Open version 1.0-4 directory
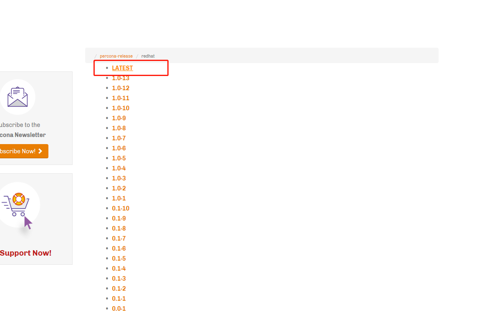This screenshot has height=312, width=502. click(119, 168)
